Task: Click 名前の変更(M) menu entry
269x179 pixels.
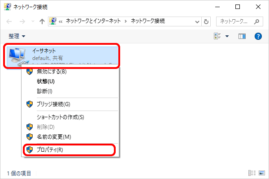Action: tap(54, 136)
